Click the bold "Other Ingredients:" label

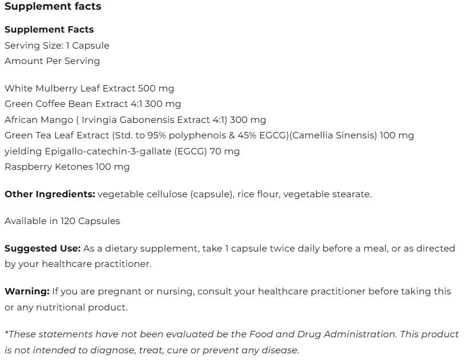[x=50, y=194]
